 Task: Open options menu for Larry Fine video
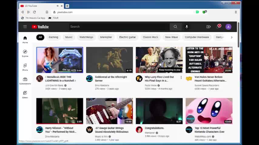[x=181, y=77]
